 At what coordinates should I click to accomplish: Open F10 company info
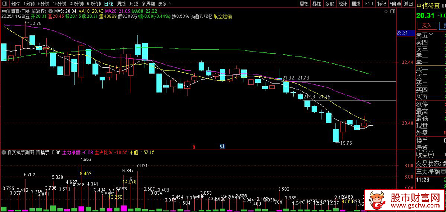369,4
